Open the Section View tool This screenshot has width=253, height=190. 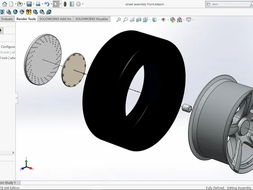coord(139,20)
